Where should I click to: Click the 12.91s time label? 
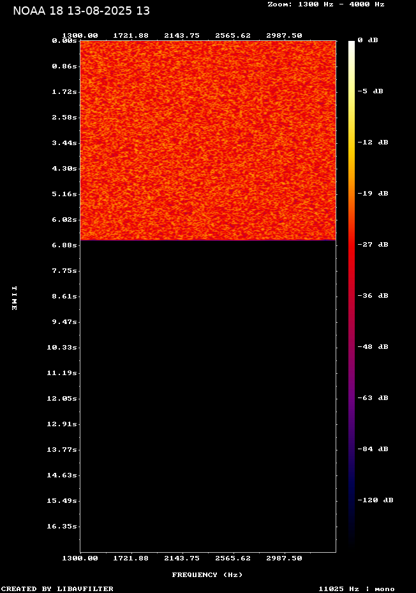tap(62, 424)
